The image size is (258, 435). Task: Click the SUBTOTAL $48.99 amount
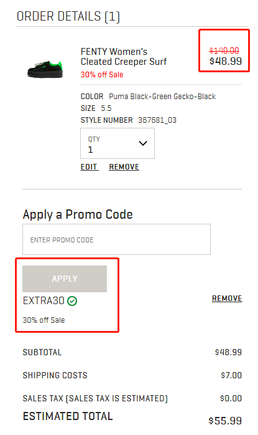coord(228,352)
